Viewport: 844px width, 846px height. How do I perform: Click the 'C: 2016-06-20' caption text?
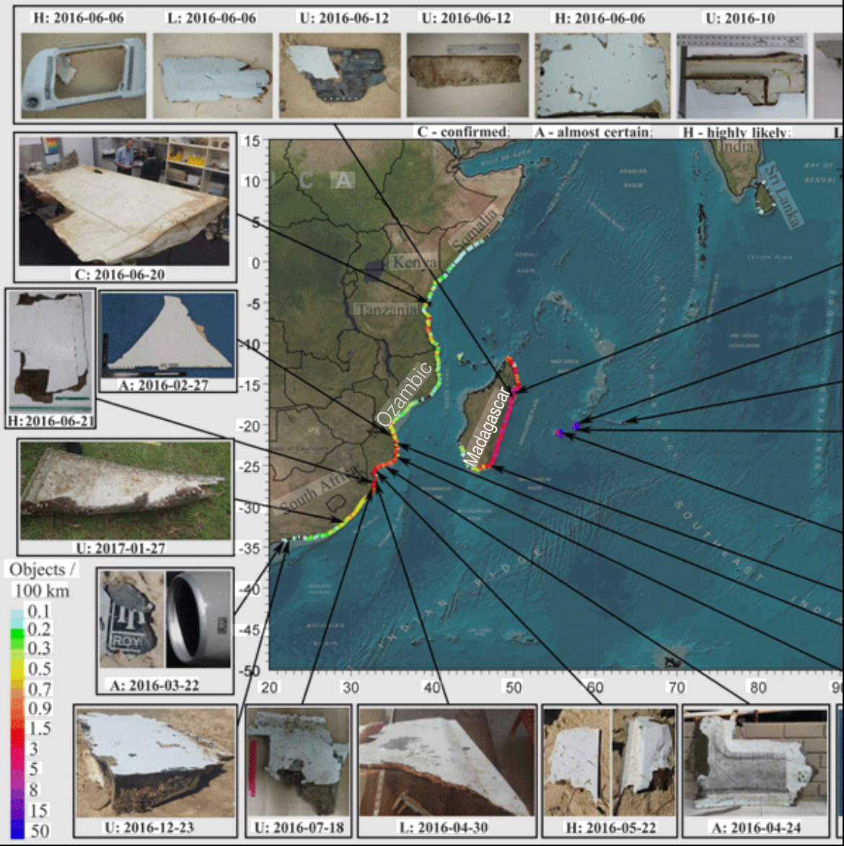[x=120, y=274]
